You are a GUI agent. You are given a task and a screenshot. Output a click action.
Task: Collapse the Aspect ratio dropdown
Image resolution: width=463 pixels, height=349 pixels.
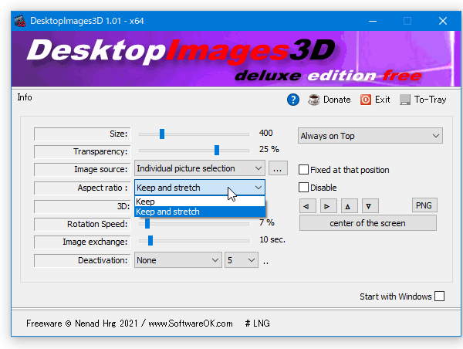tap(200, 188)
